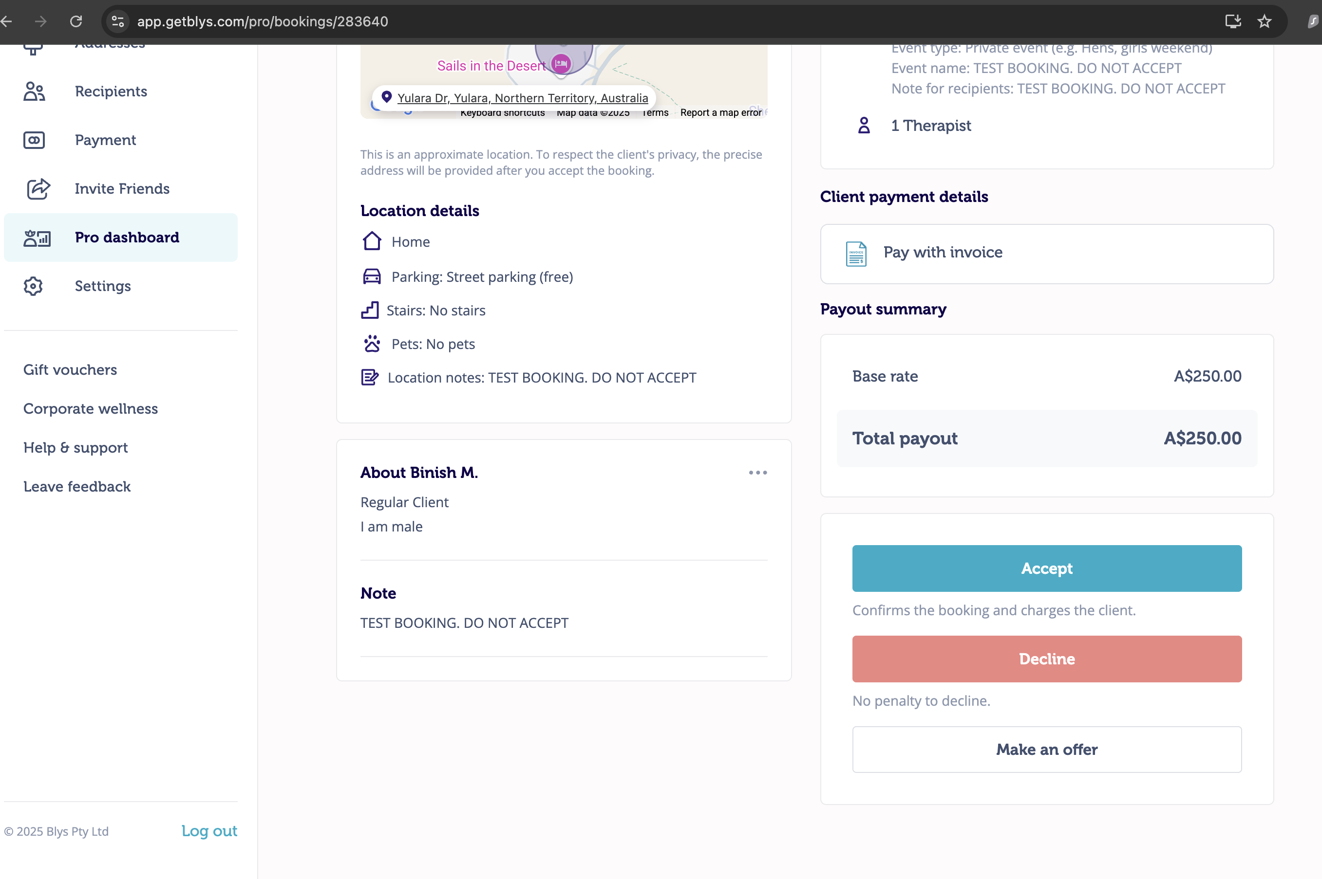The height and width of the screenshot is (879, 1322).
Task: Open Help & support page
Action: pos(76,448)
